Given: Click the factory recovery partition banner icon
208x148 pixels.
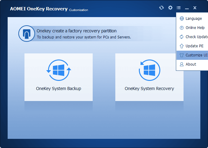Looking at the screenshot, I should click(x=27, y=34).
